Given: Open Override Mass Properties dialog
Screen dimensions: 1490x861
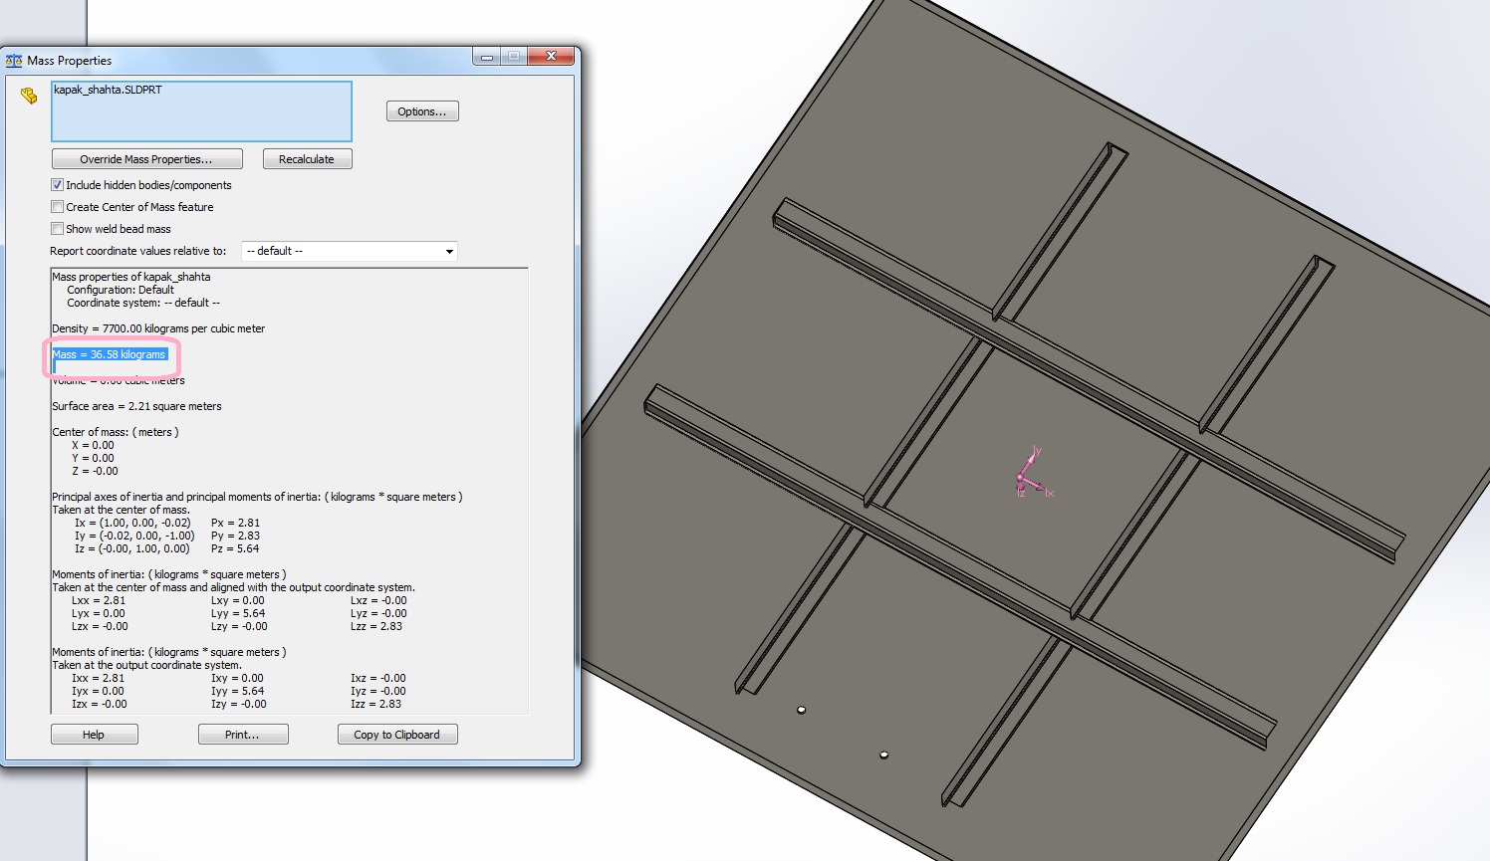Looking at the screenshot, I should [146, 159].
